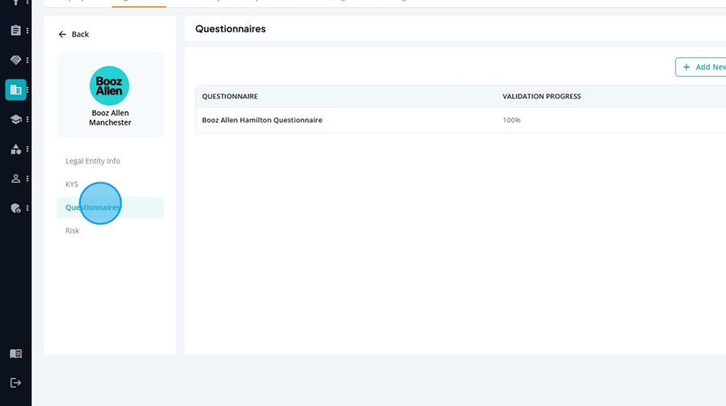Click the 100% validation progress value
Viewport: 726px width, 406px height.
click(x=511, y=120)
